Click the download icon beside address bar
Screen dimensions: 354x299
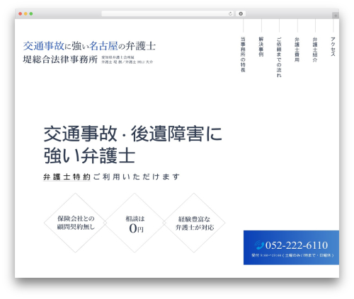click(241, 14)
